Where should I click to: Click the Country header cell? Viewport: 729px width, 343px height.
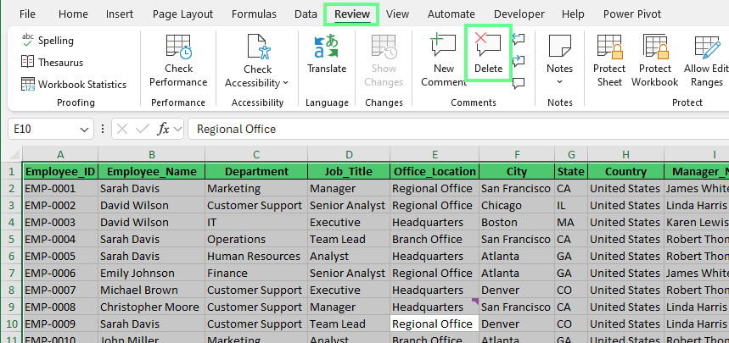[625, 171]
